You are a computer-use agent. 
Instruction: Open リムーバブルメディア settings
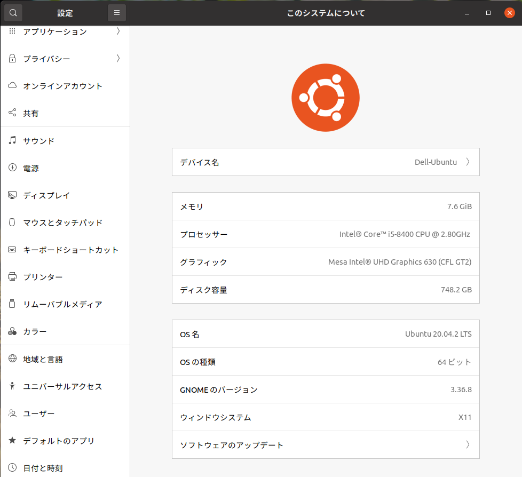65,304
